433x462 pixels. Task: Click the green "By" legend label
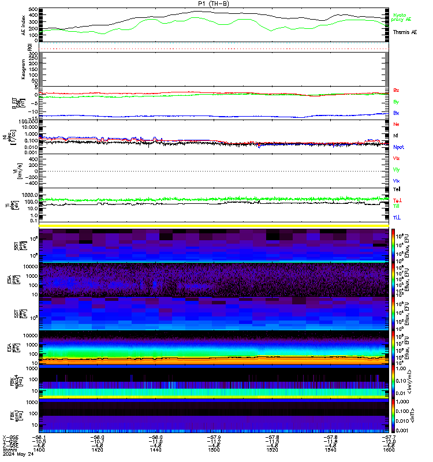pos(396,102)
